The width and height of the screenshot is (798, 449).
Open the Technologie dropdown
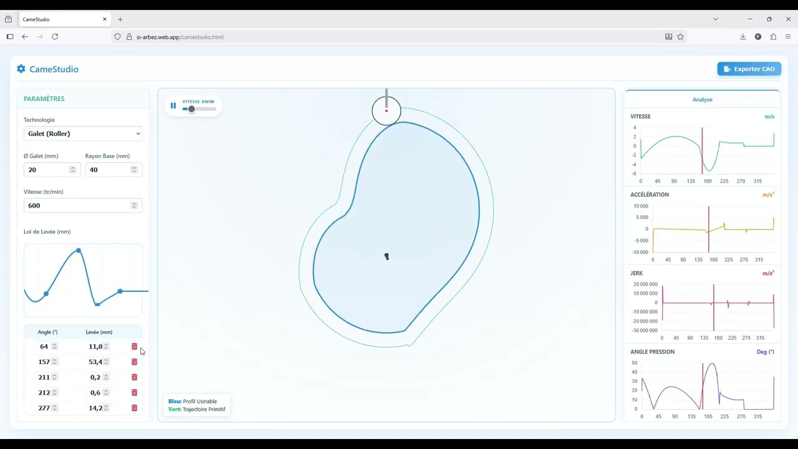83,133
